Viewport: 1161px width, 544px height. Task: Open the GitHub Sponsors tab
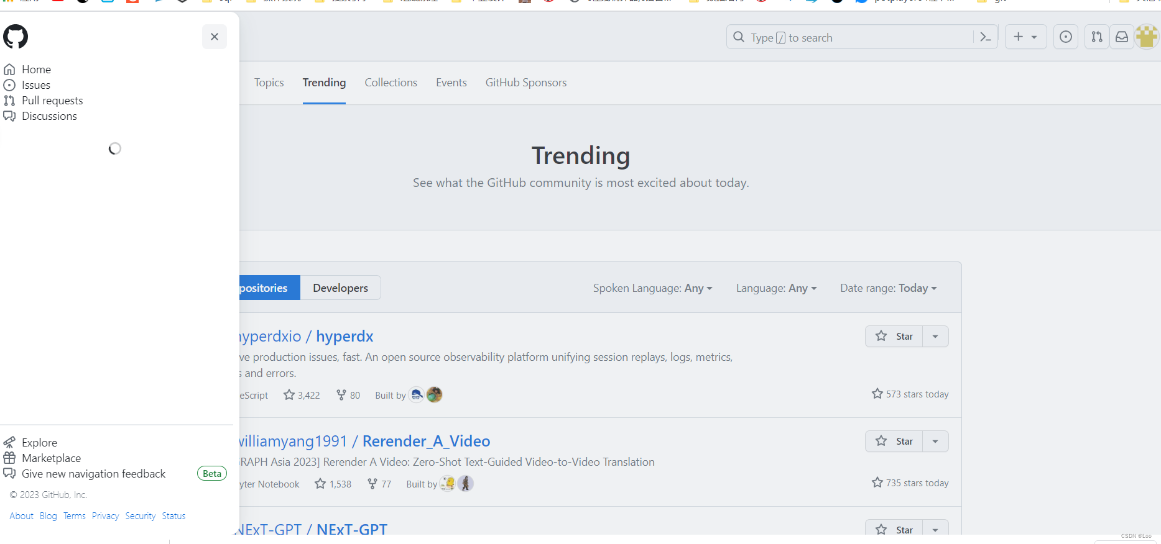point(526,83)
